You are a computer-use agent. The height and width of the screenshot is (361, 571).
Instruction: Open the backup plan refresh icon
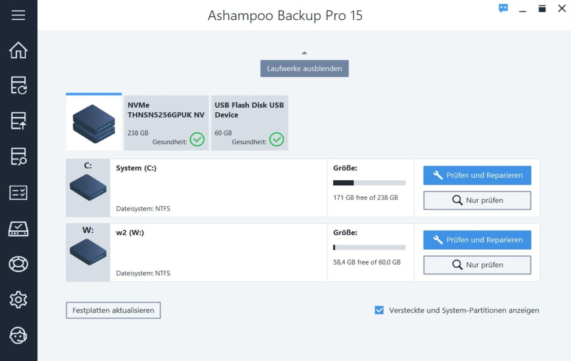(x=18, y=85)
